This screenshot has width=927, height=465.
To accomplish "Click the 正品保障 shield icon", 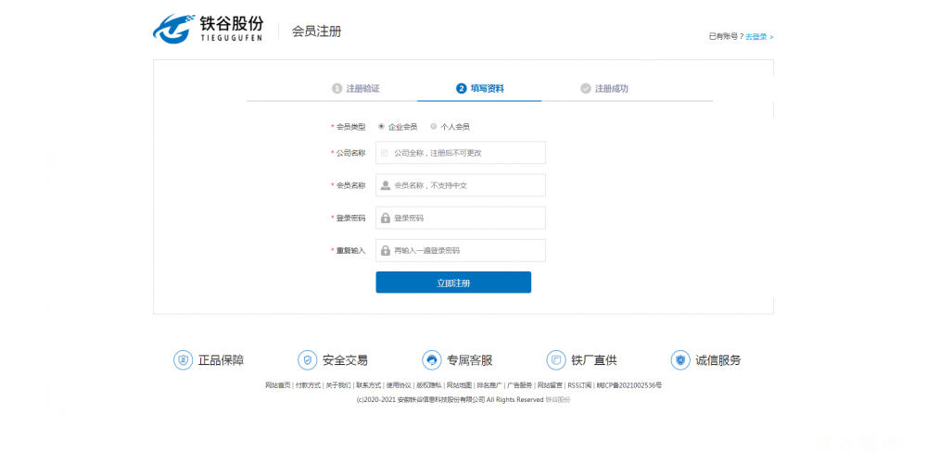I will pos(183,360).
